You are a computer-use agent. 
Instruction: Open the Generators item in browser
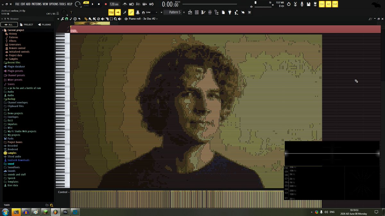(x=15, y=44)
